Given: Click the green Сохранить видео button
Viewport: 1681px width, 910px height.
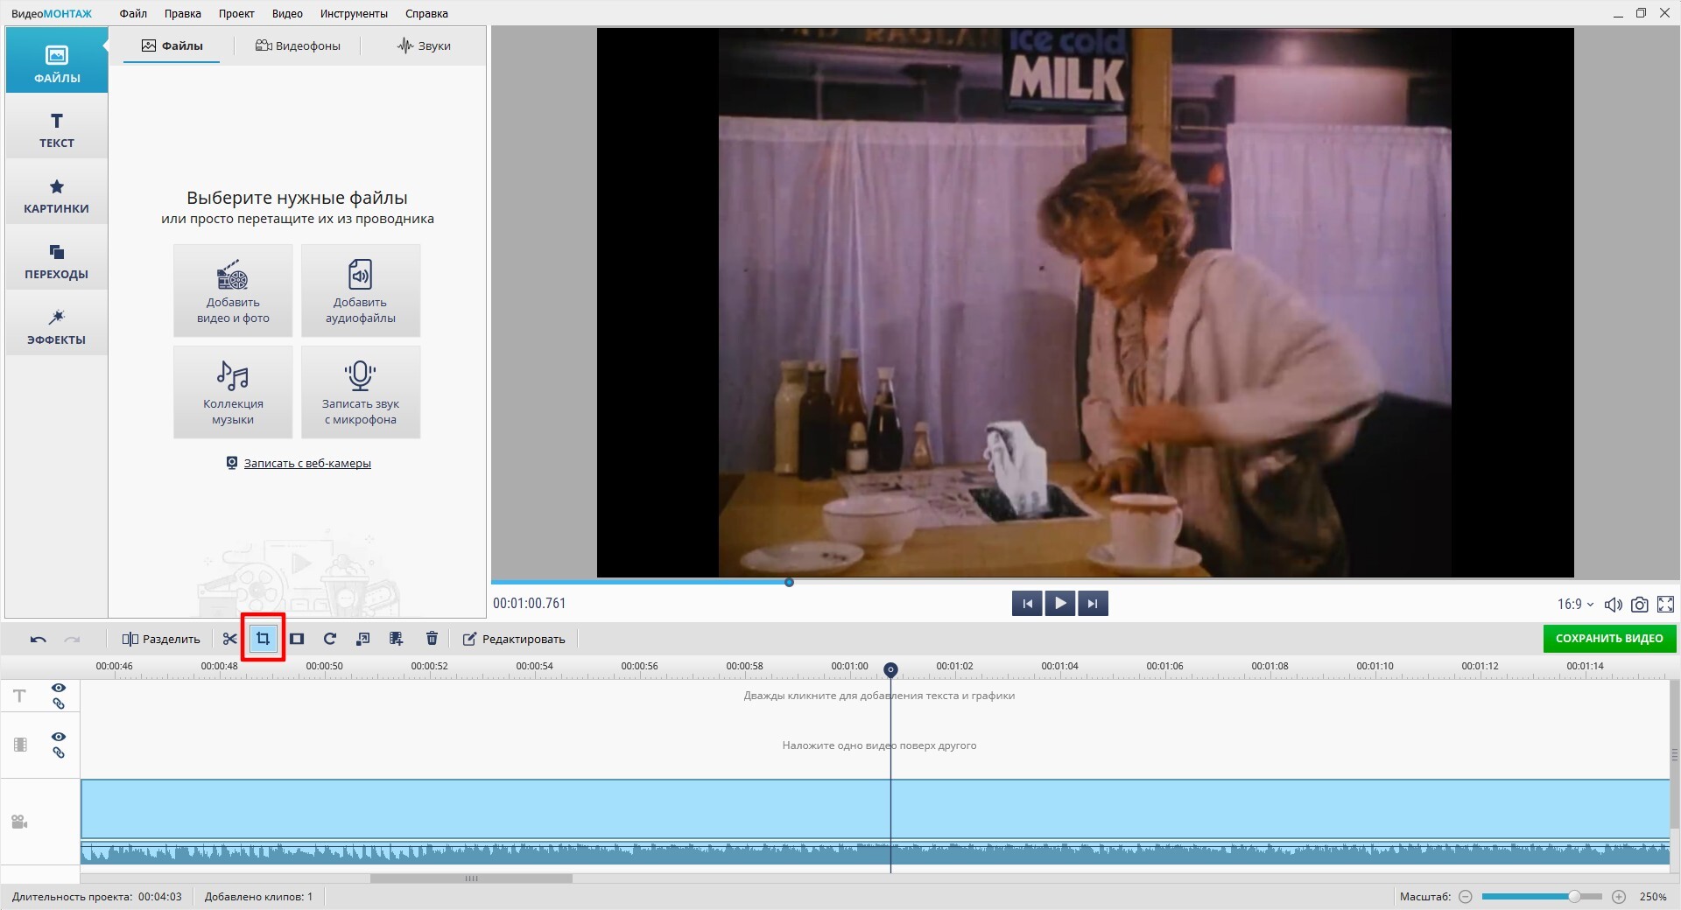Looking at the screenshot, I should click(1608, 639).
